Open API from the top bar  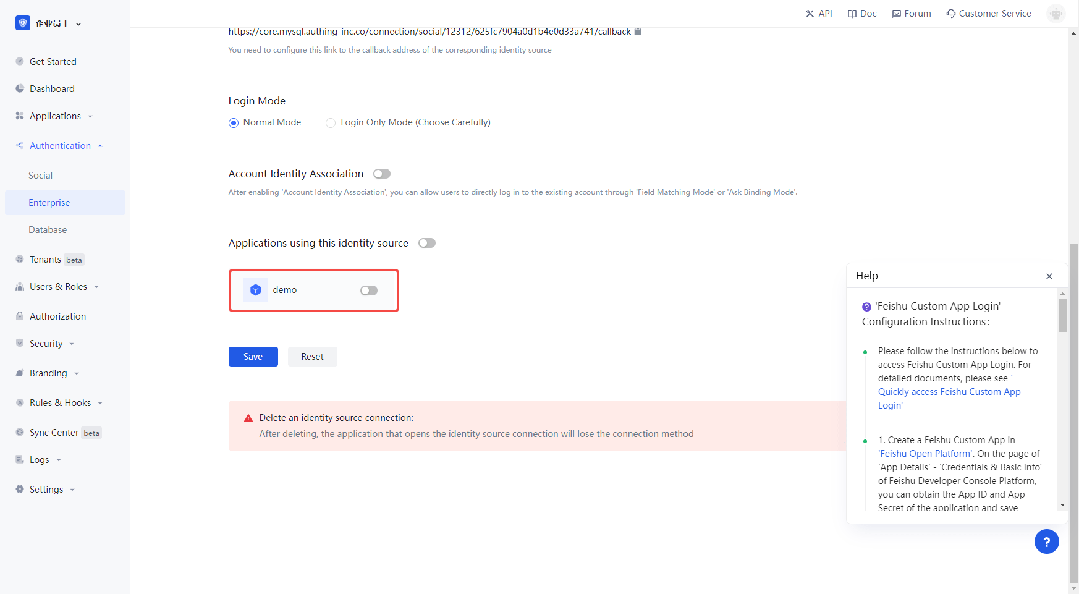[x=819, y=14]
